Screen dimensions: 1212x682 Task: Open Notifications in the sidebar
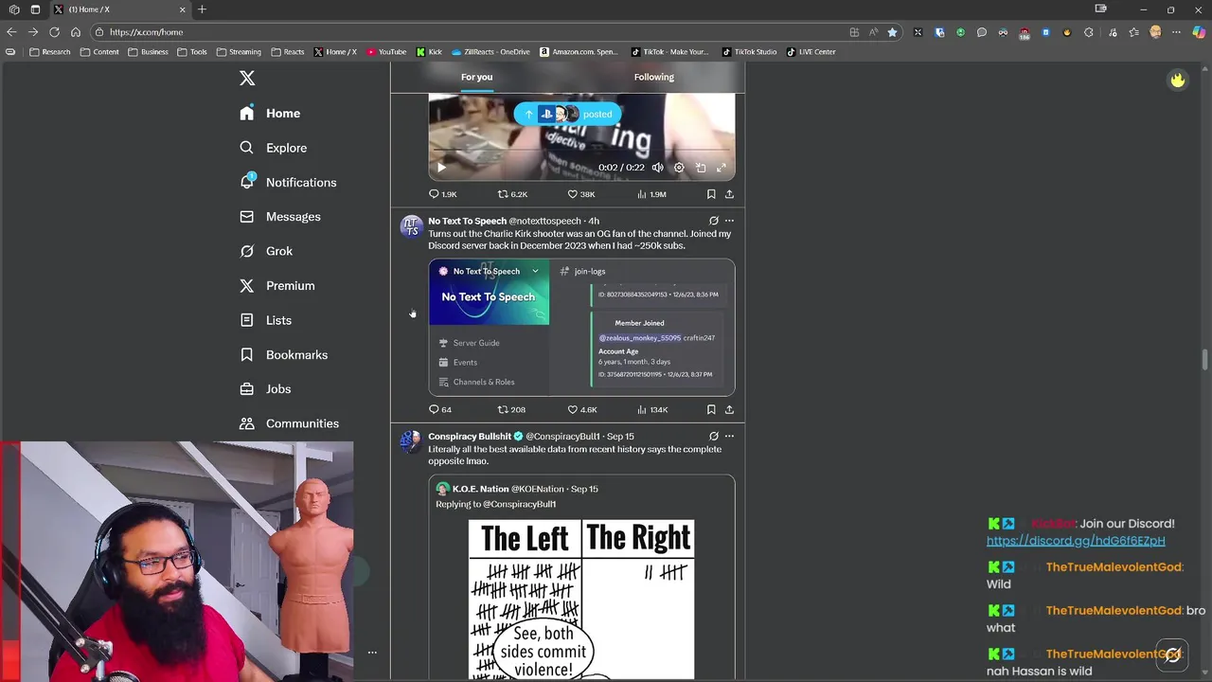pos(288,182)
